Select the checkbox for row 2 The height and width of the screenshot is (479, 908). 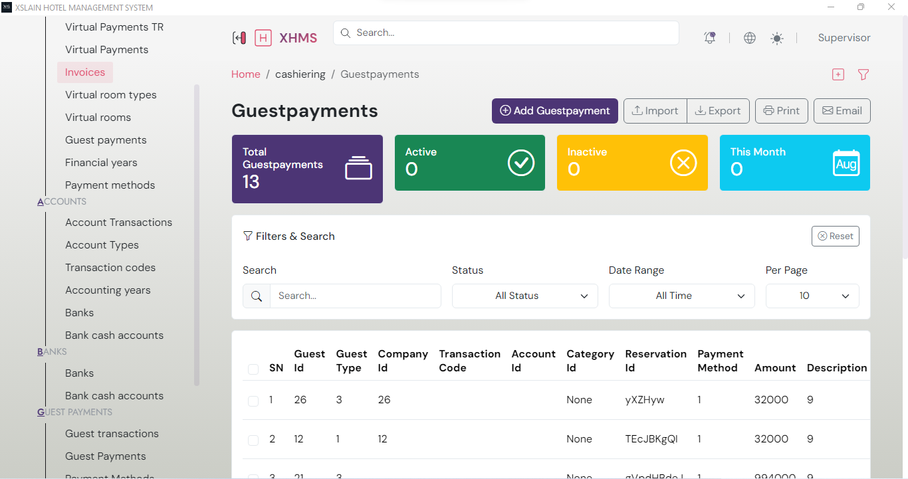[x=253, y=440]
